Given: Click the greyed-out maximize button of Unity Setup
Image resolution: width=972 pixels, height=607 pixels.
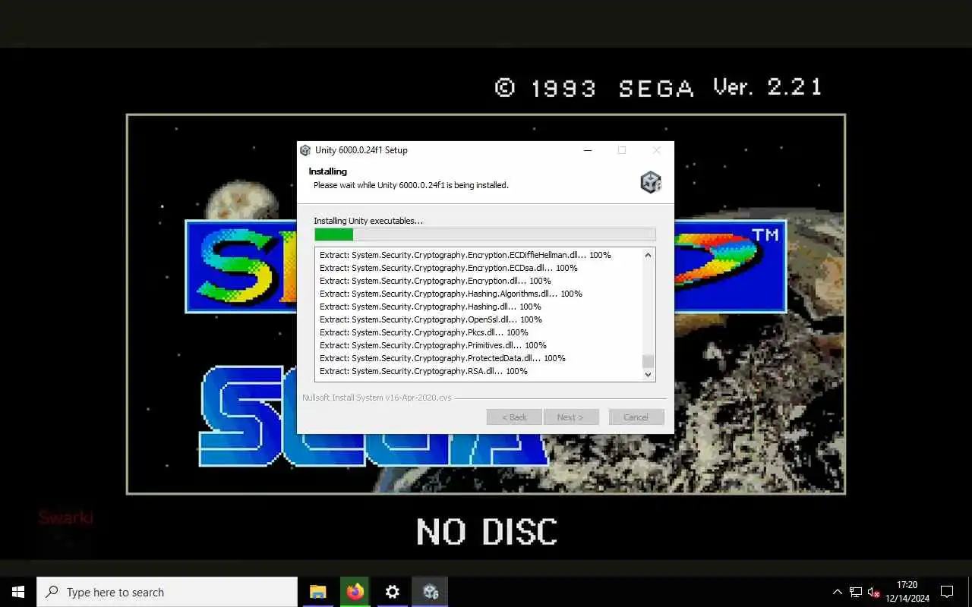Looking at the screenshot, I should (x=622, y=150).
